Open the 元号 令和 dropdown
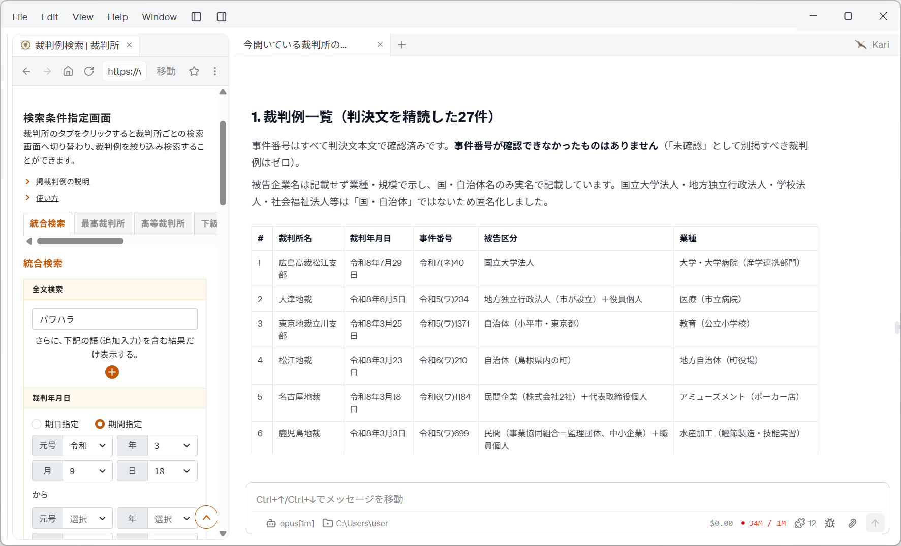 87,445
